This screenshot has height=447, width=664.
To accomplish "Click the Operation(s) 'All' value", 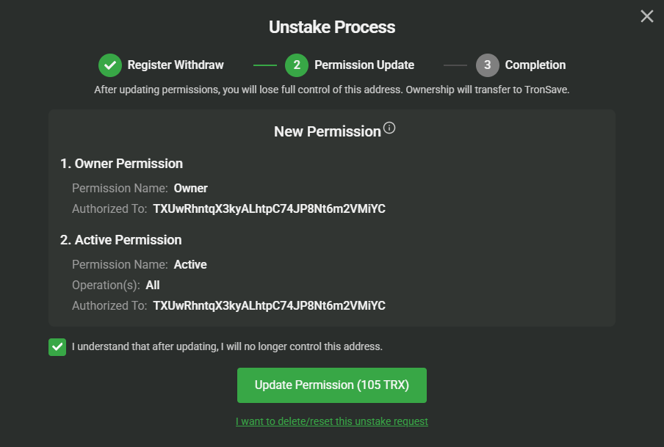I will tap(153, 286).
